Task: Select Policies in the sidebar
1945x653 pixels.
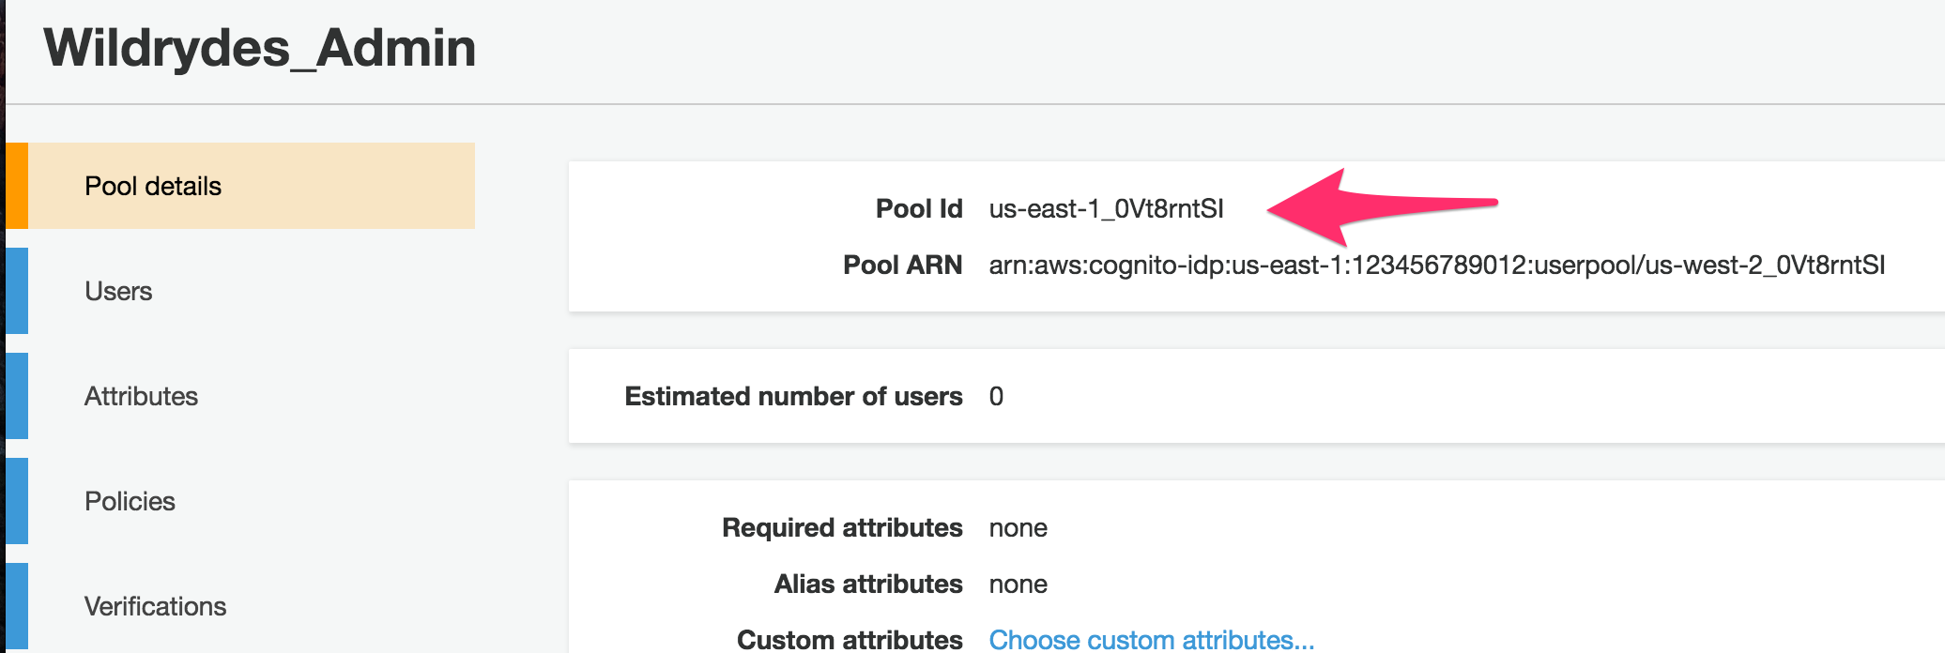Action: coord(240,501)
